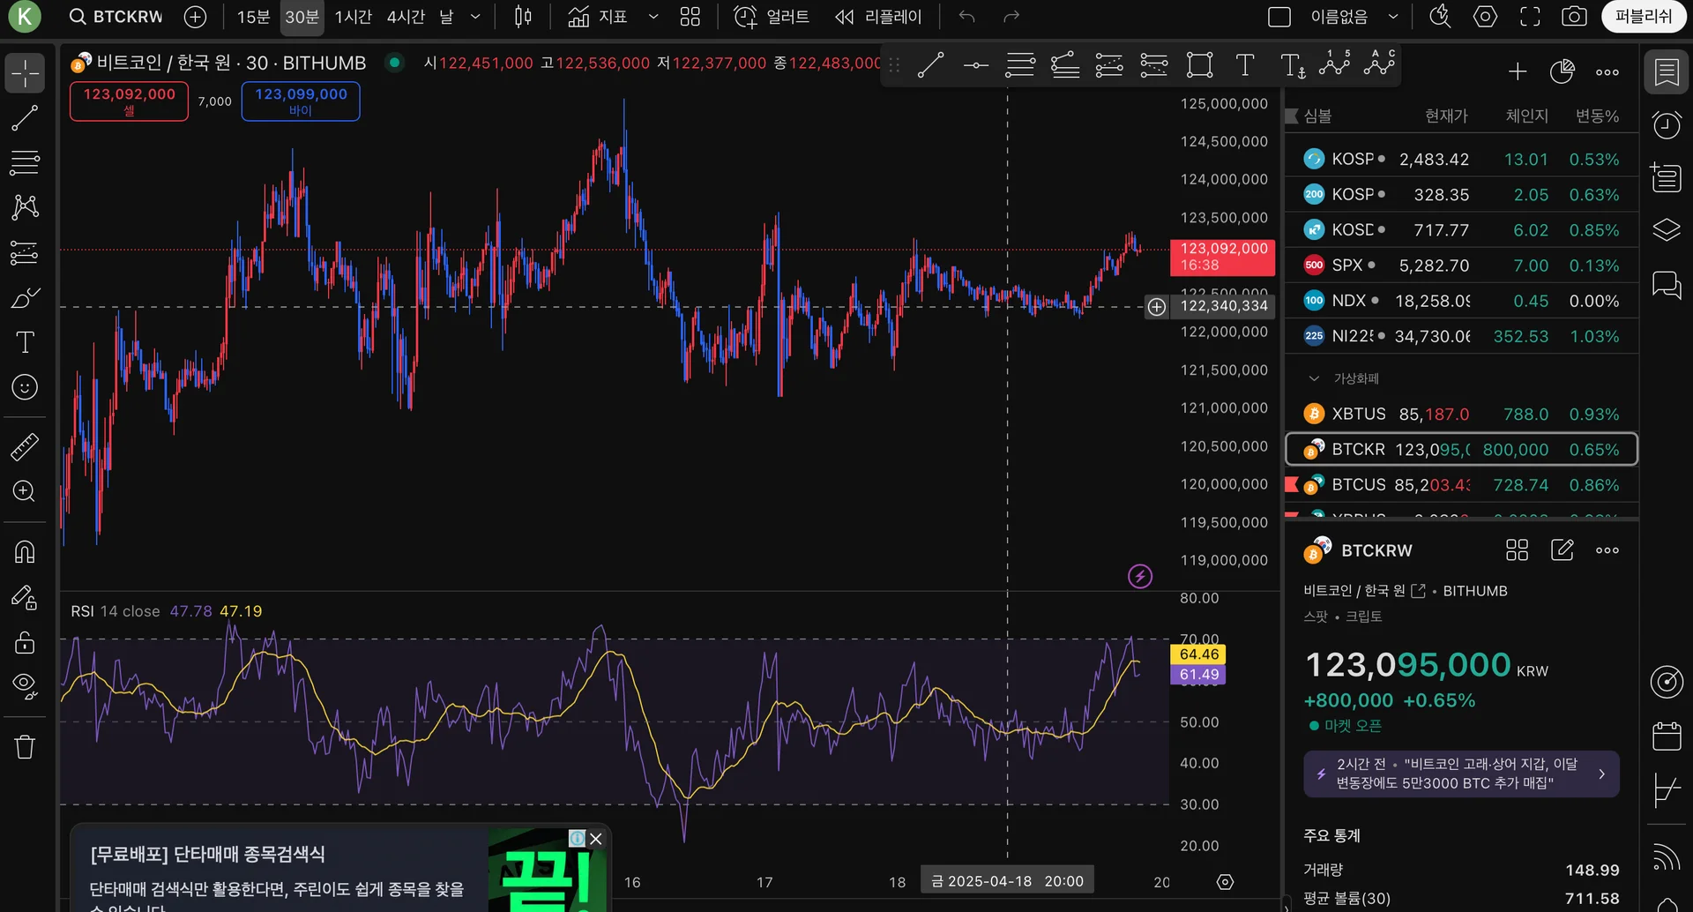Open the emoji icons tool
This screenshot has width=1693, height=912.
point(25,387)
